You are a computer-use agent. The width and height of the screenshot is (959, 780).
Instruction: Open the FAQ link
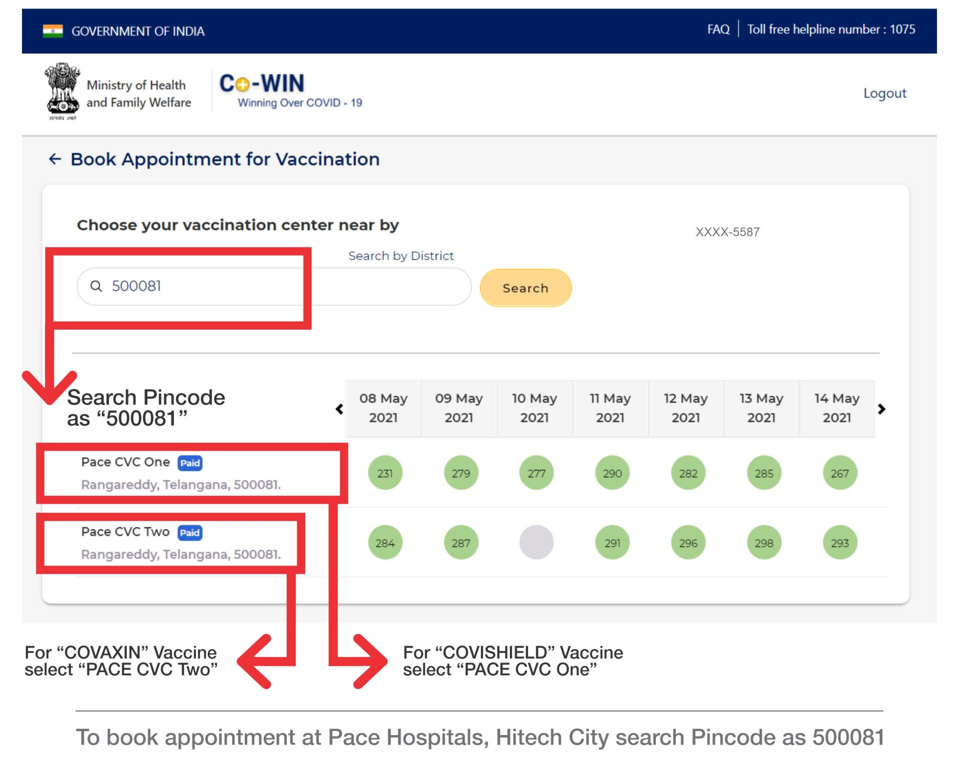718,29
